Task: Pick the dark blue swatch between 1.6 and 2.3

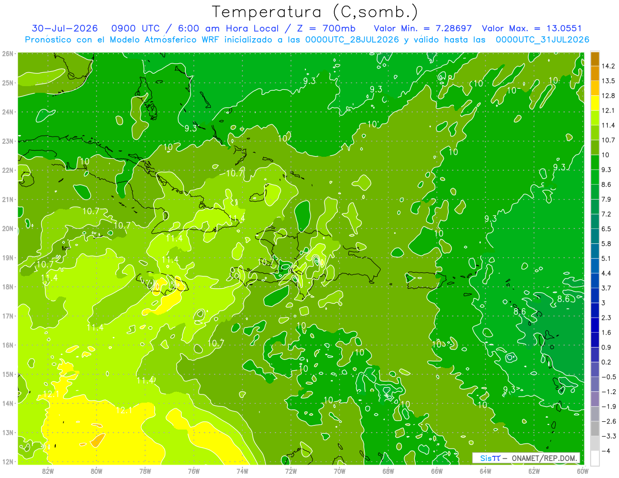Action: [x=595, y=325]
